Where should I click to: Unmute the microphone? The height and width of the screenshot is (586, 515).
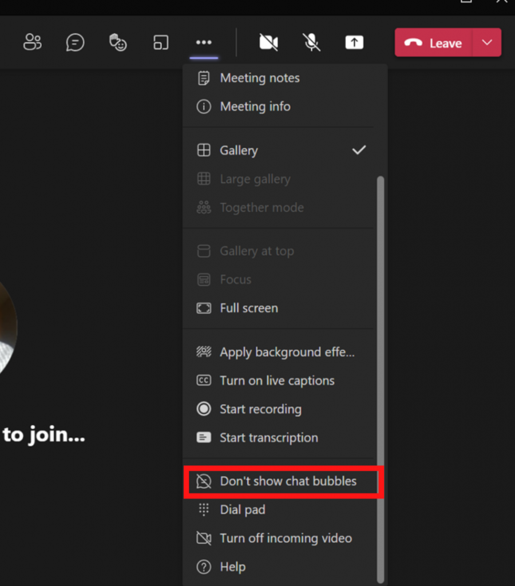311,42
